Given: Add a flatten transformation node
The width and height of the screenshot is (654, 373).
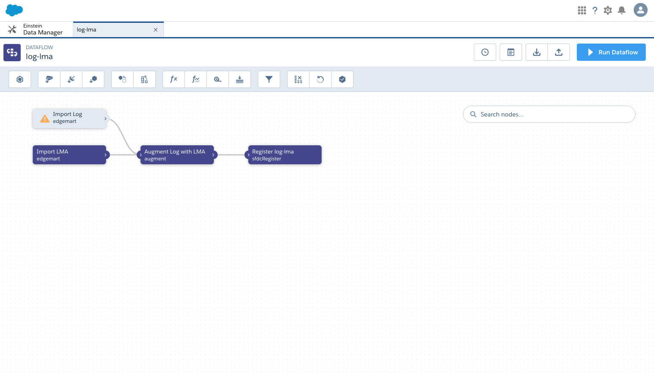Looking at the screenshot, I should coord(240,79).
